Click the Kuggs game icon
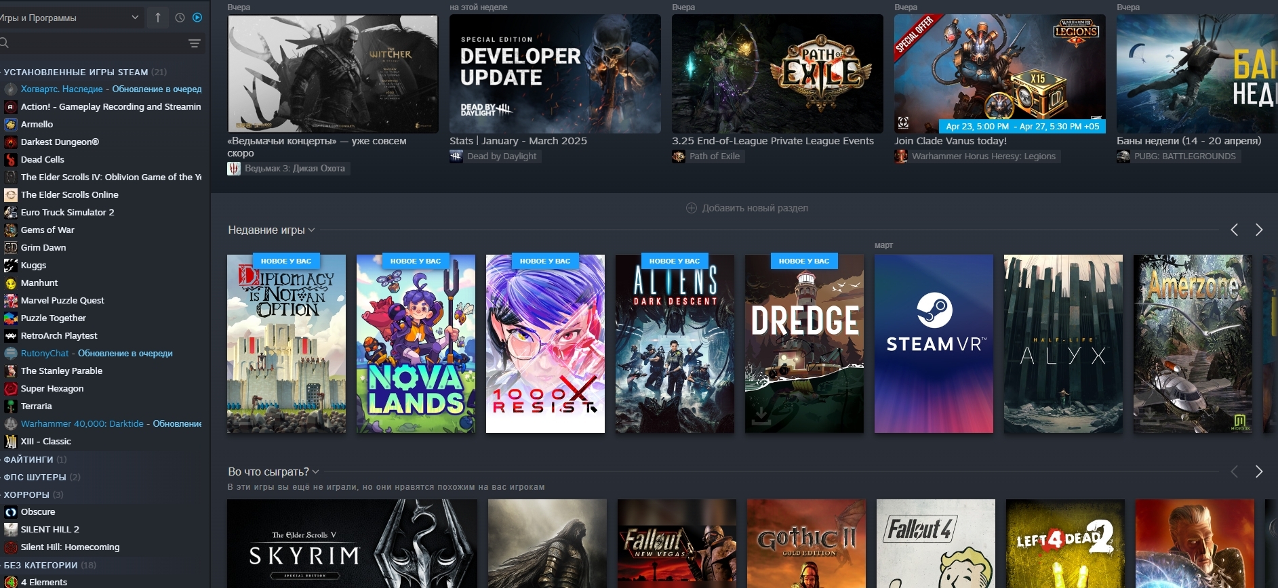1278x588 pixels. click(x=10, y=265)
